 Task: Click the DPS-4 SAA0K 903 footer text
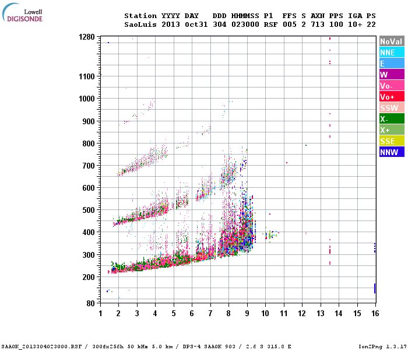pos(209,346)
